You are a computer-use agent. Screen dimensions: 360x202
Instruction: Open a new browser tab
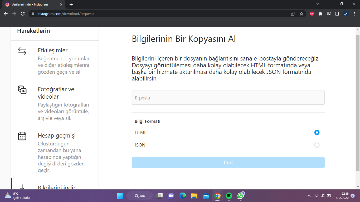71,4
